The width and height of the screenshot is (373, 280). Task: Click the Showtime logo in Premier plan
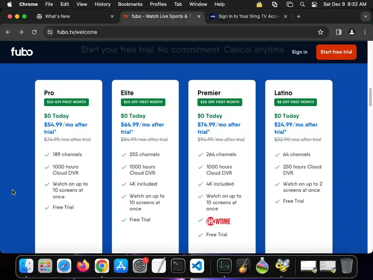pos(218,221)
